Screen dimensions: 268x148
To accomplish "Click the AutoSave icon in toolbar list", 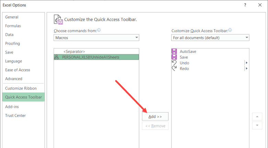I will tap(174, 52).
